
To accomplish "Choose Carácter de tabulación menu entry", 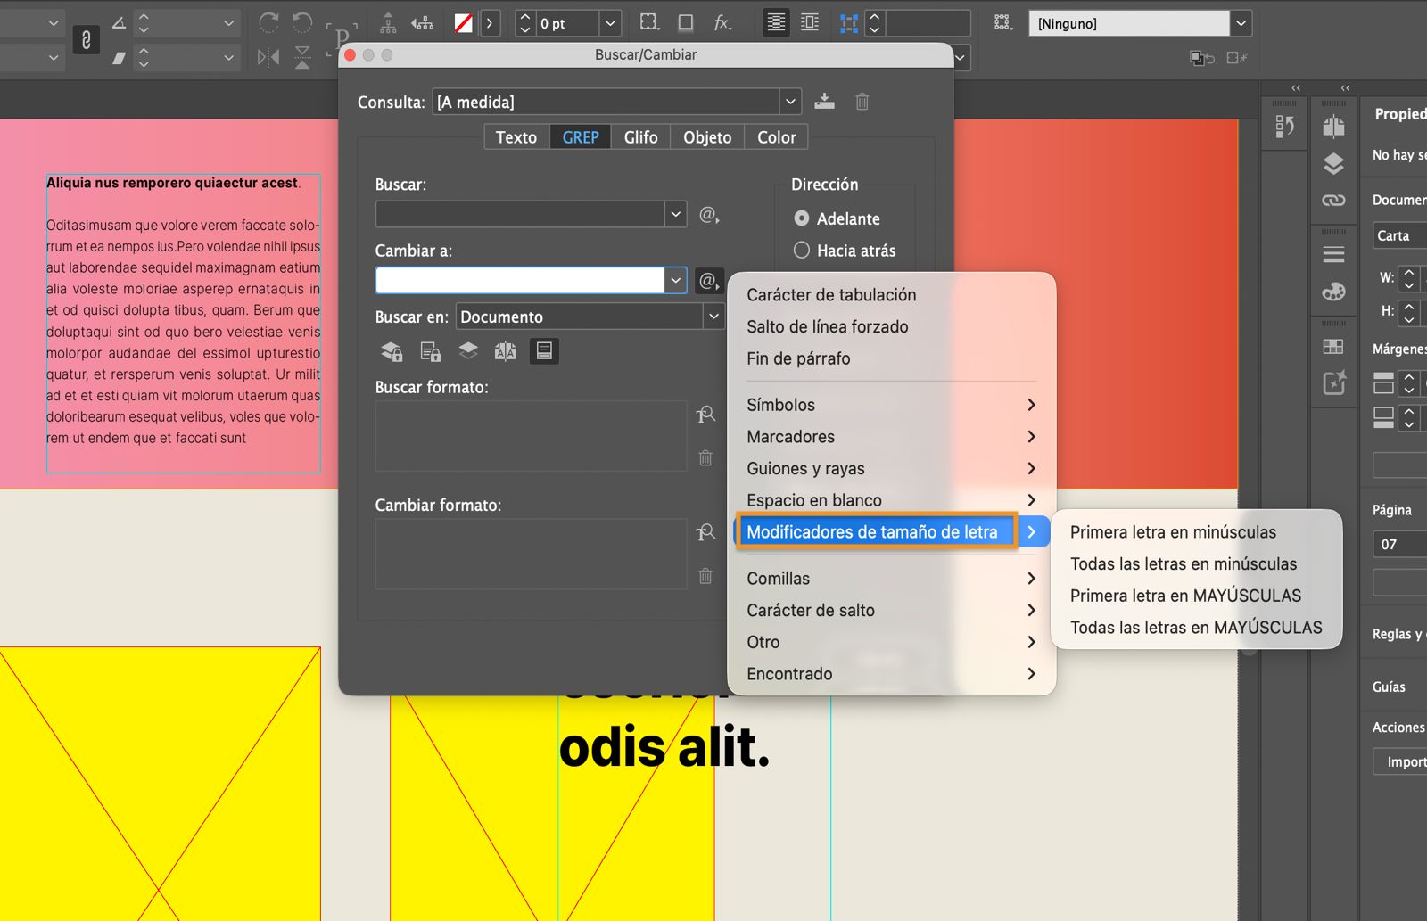I will click(892, 295).
